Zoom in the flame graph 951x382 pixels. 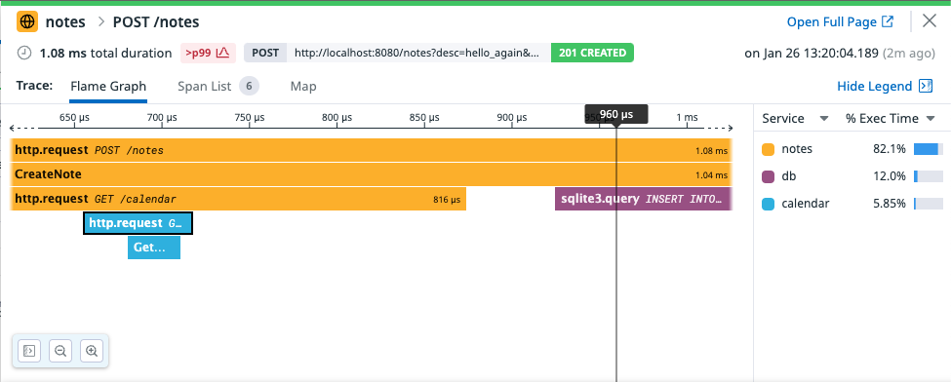92,351
